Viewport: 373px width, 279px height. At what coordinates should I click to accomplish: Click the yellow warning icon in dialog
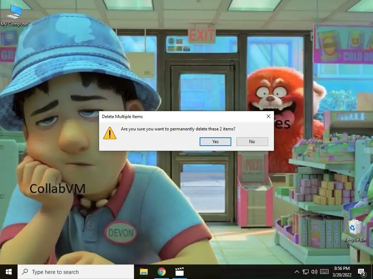[110, 133]
